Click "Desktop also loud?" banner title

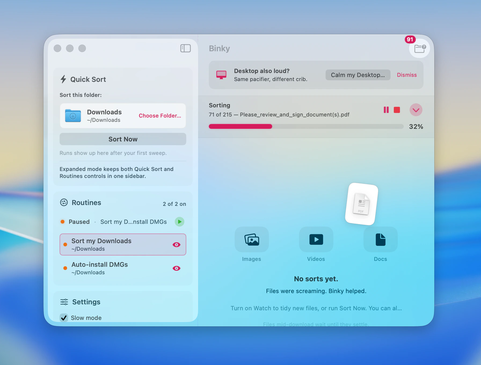pos(262,71)
